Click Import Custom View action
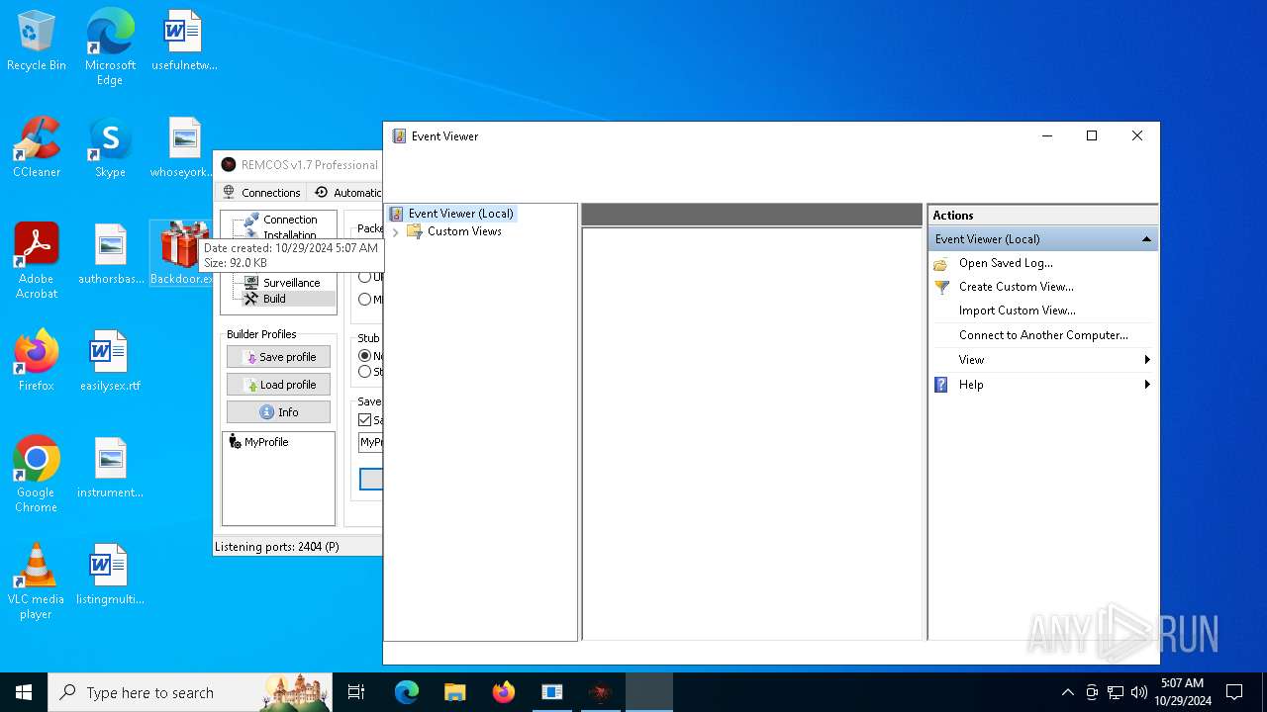Screen dimensions: 1267x712 1017,311
